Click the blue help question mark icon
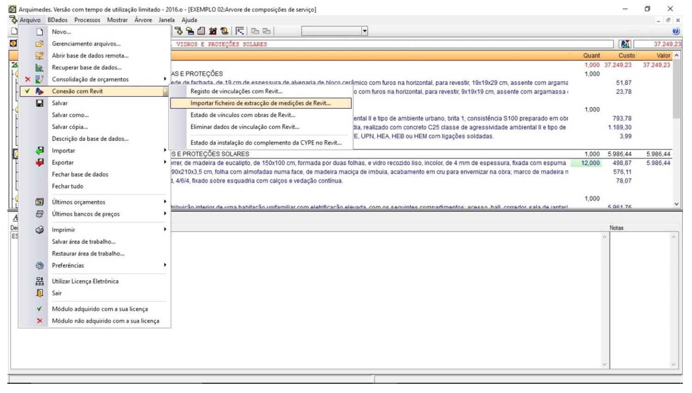This screenshot has height=393, width=692. 676,31
